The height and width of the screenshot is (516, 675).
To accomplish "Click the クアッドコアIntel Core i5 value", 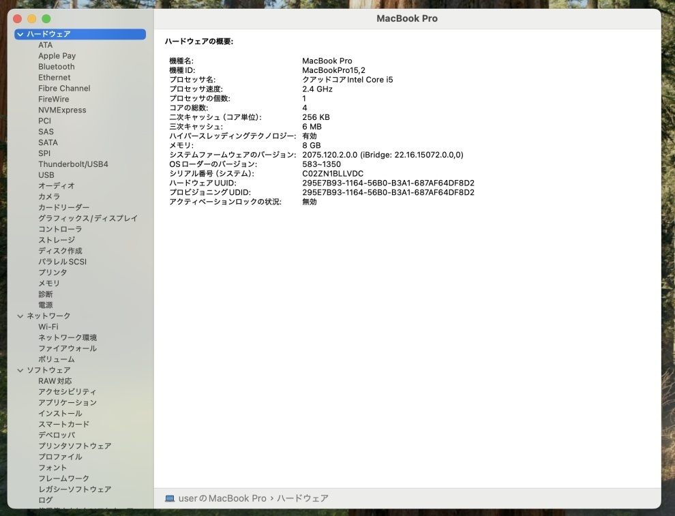I will pos(348,80).
